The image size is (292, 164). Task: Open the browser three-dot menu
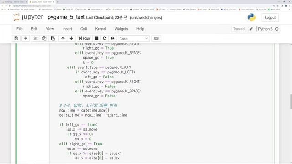pos(290,6)
